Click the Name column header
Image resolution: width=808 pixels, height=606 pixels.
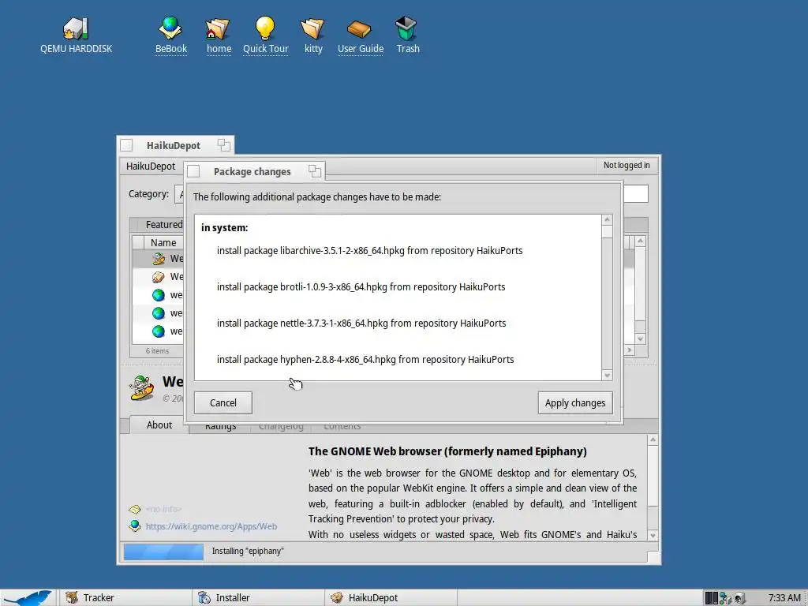[163, 243]
